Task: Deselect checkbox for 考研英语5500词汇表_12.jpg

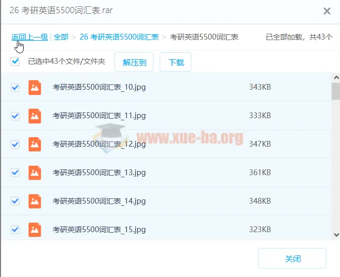Action: 15,144
